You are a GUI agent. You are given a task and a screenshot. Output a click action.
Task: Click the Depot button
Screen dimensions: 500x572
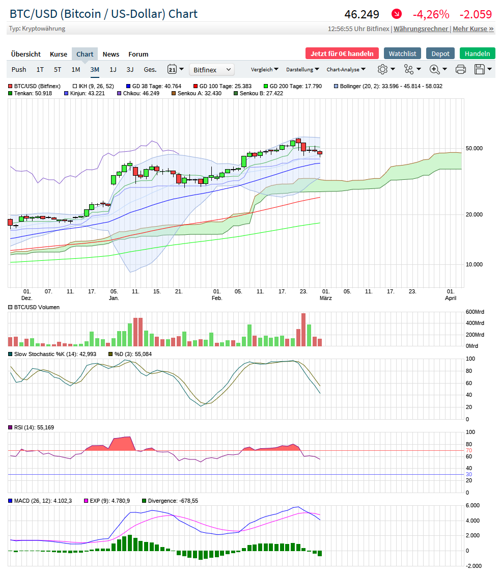tap(440, 53)
